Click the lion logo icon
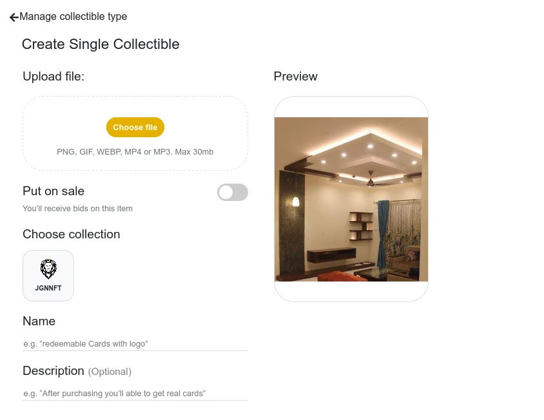This screenshot has width=544, height=420. pyautogui.click(x=48, y=269)
